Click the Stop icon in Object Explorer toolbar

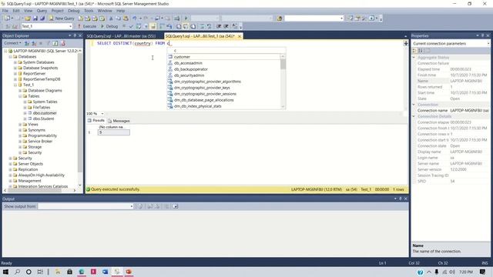(41, 43)
